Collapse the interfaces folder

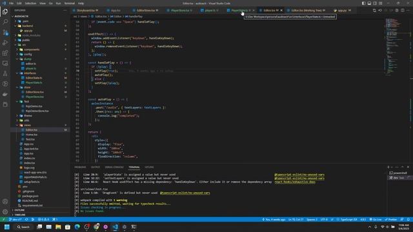point(40,73)
